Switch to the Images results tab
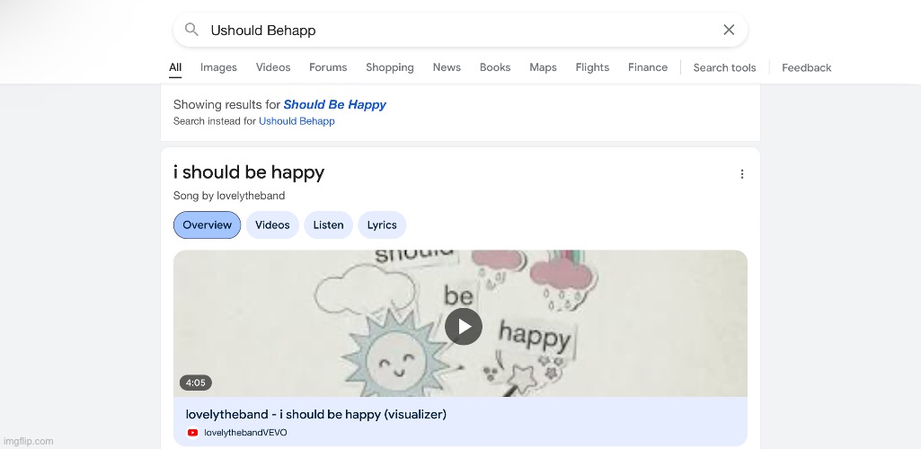The image size is (921, 449). click(x=218, y=67)
